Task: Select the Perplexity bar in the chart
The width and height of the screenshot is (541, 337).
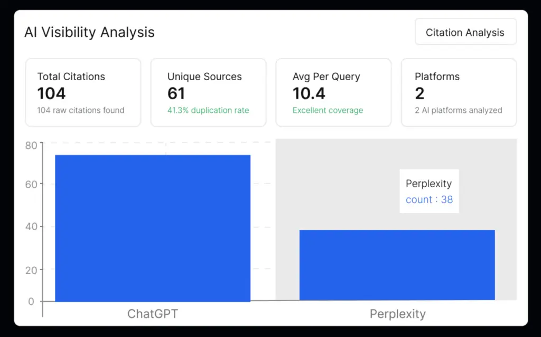Action: [397, 264]
